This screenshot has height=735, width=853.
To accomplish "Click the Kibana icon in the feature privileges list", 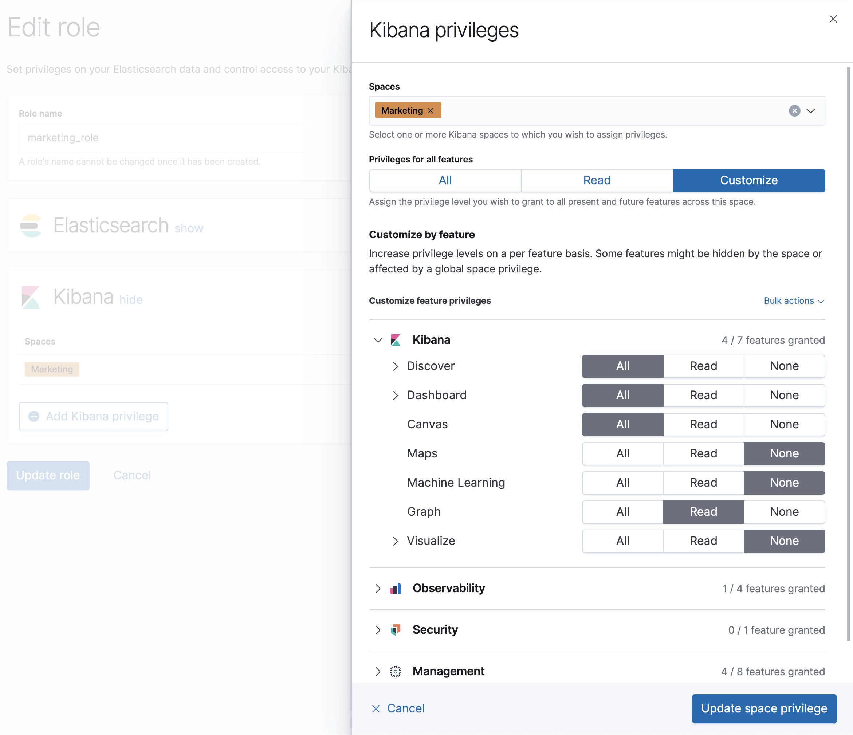I will click(396, 340).
